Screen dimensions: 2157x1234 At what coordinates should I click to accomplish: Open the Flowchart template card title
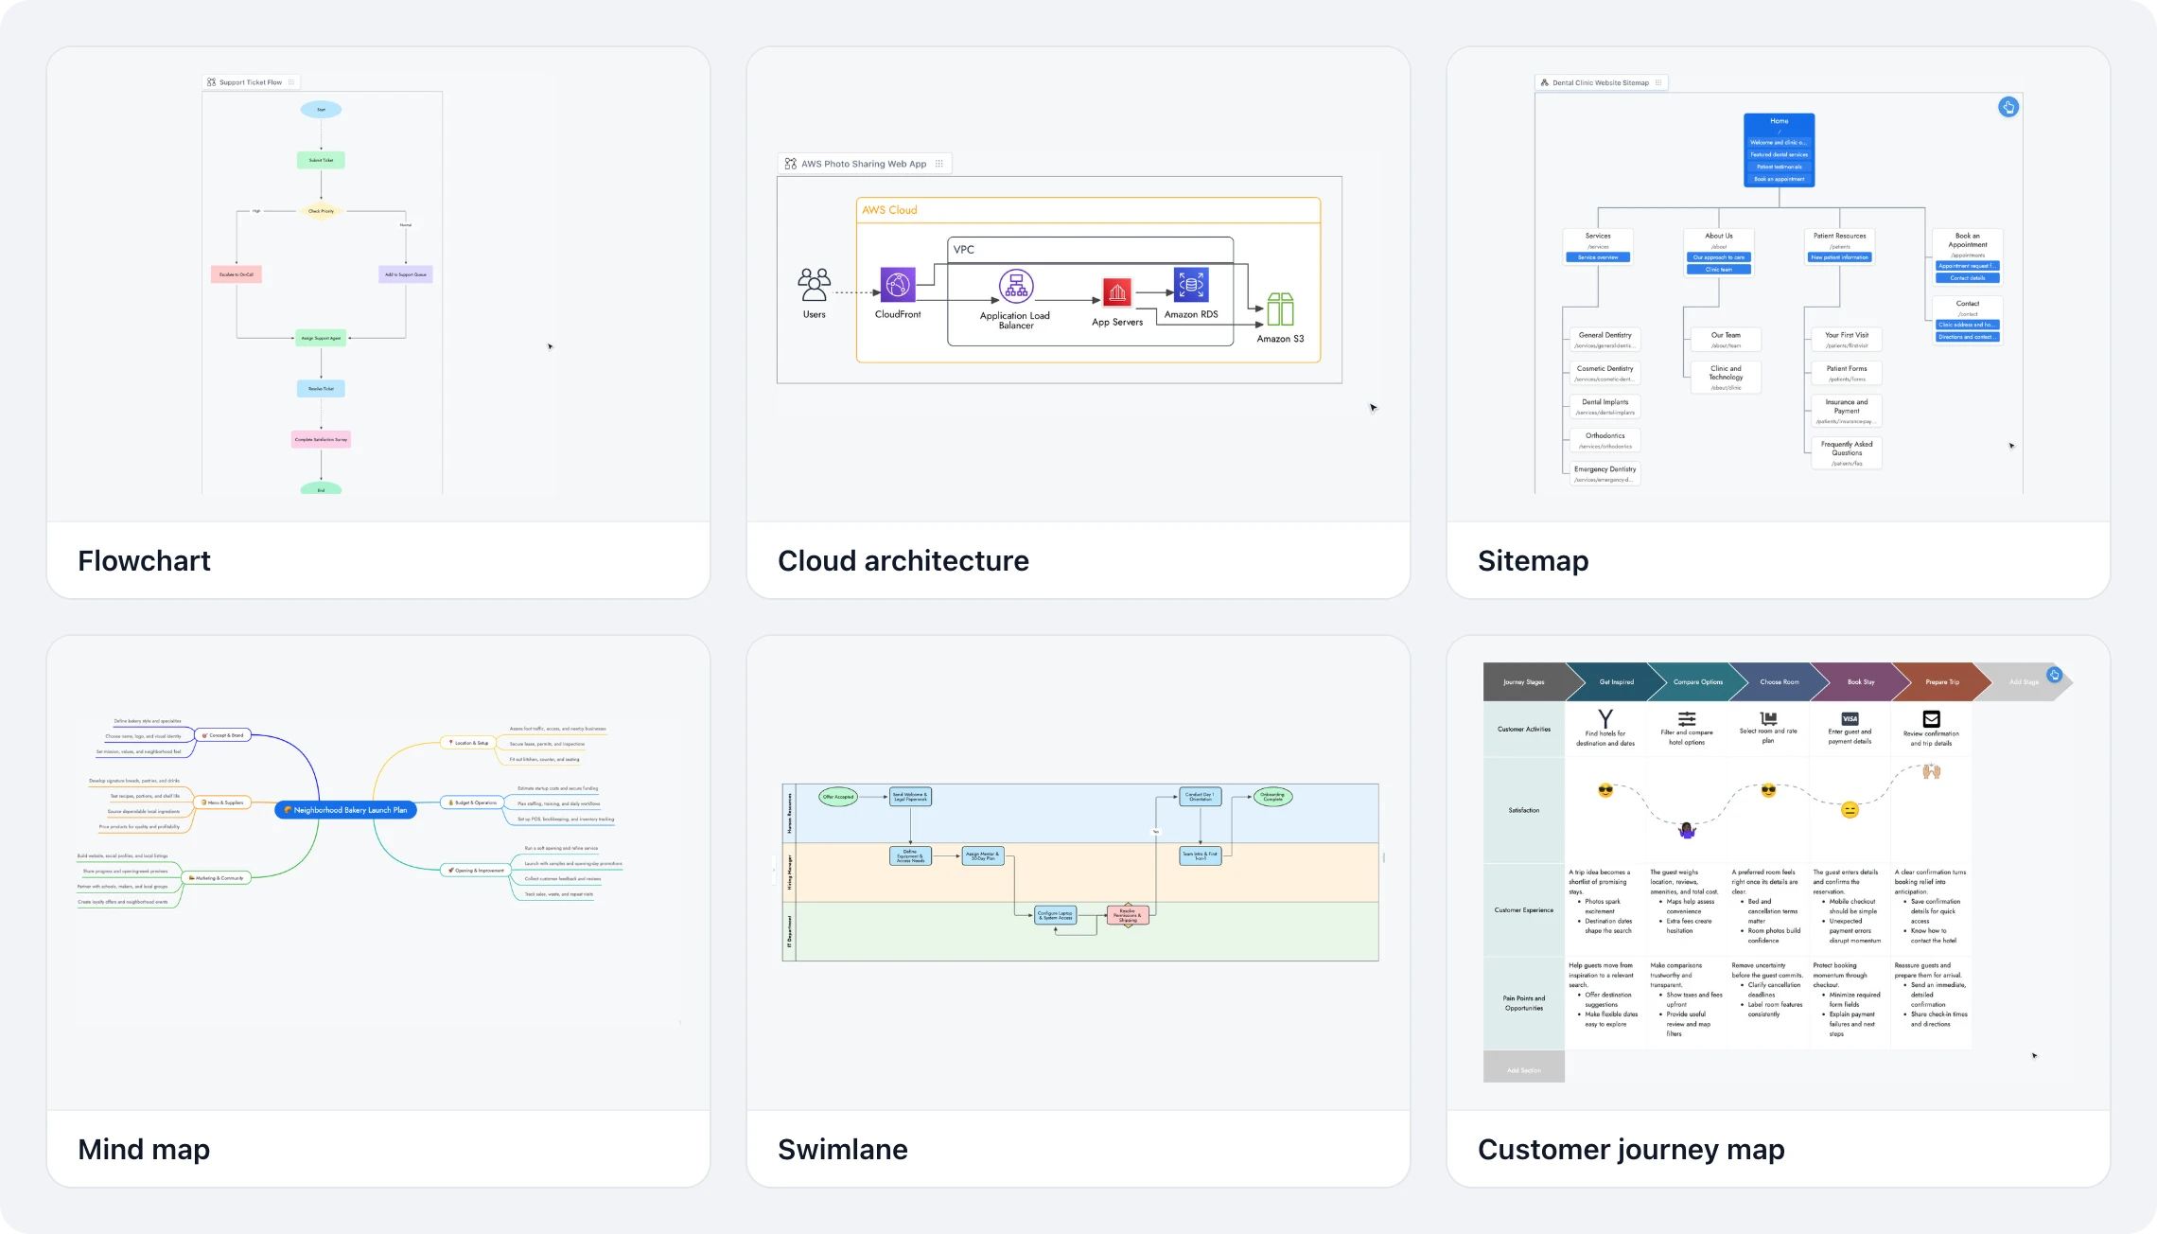pyautogui.click(x=144, y=561)
